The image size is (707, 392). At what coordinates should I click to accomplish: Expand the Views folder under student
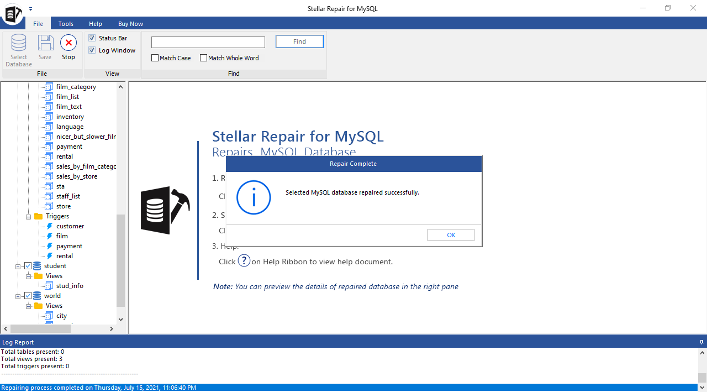28,275
